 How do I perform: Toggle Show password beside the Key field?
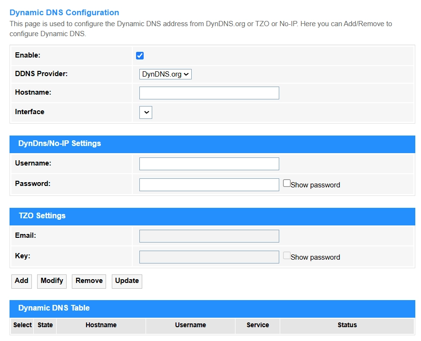click(287, 255)
